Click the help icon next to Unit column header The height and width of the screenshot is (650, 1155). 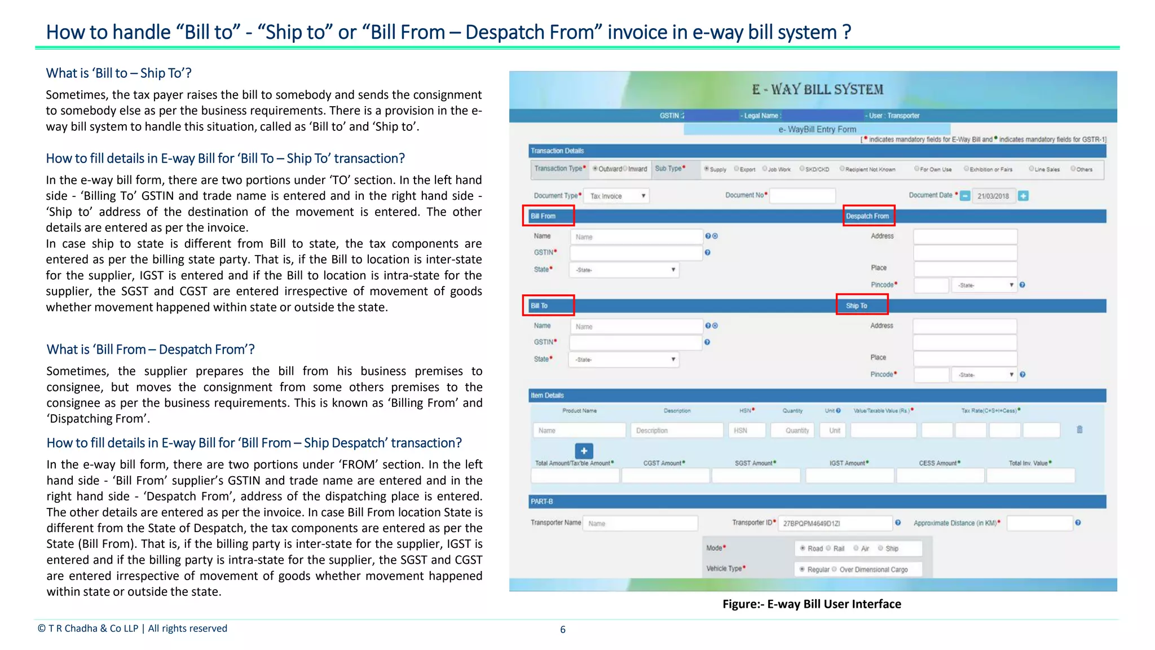(838, 410)
